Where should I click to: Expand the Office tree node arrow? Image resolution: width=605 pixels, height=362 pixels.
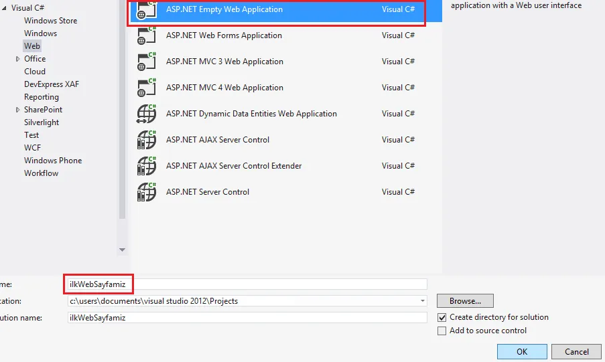tap(18, 59)
